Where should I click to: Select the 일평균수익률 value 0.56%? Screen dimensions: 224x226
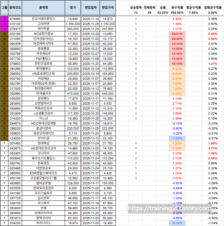pos(212,13)
